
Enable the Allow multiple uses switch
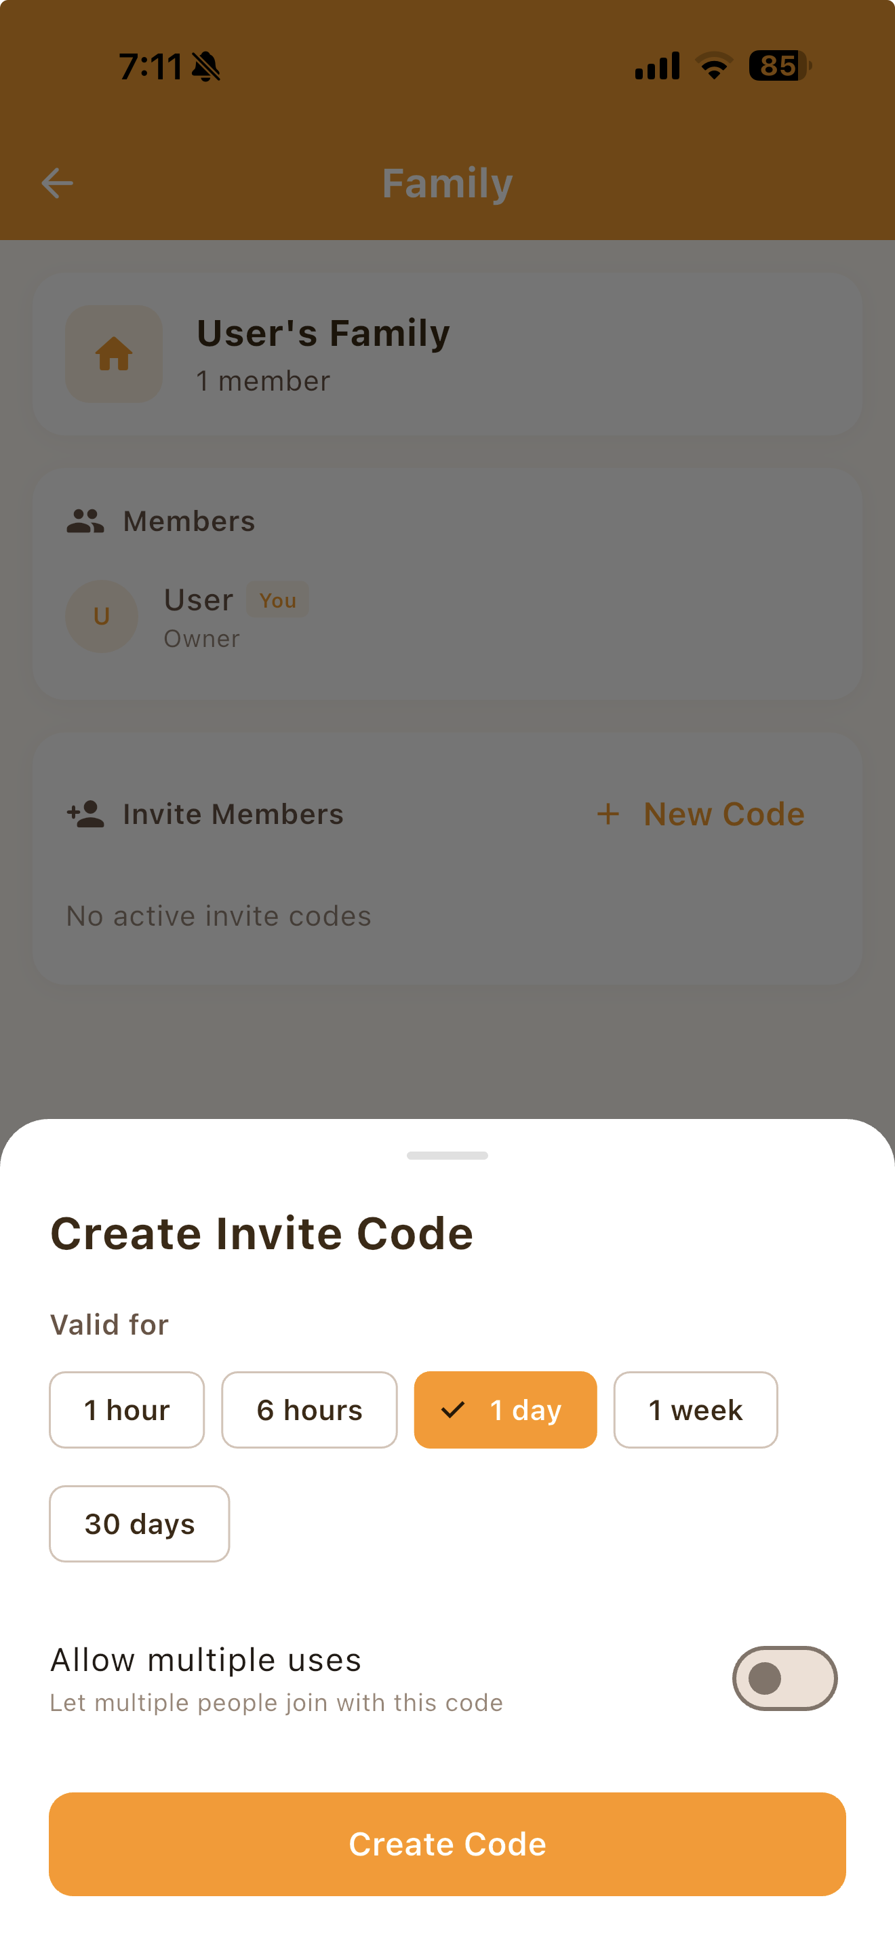(784, 1678)
